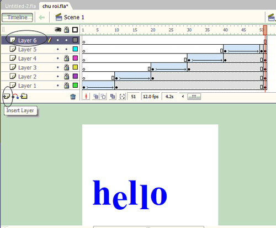Switch to the Untitled-2.fla tab
Screen dimensions: 276x228
point(20,6)
